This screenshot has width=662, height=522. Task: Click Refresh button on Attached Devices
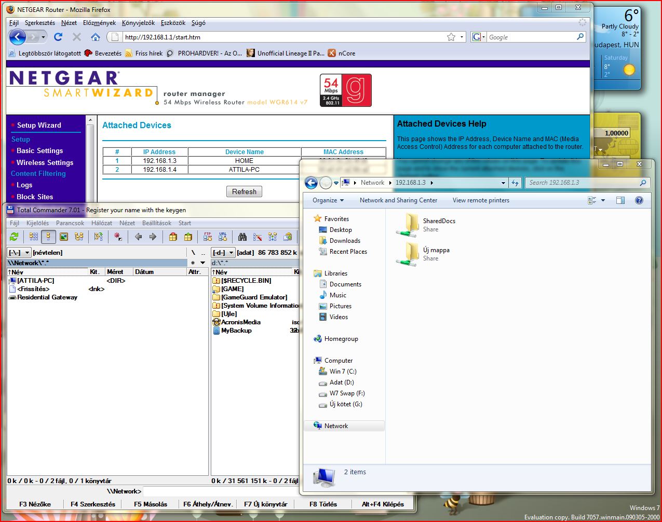click(244, 191)
